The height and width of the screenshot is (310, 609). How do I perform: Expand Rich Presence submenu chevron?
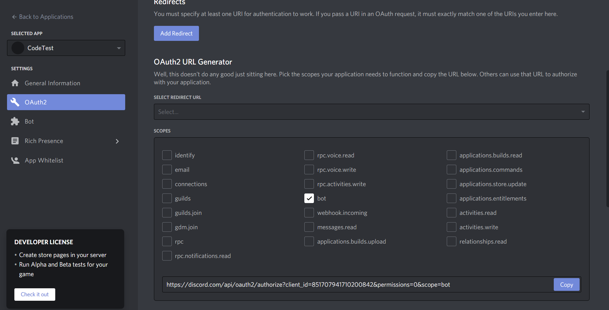click(x=117, y=141)
